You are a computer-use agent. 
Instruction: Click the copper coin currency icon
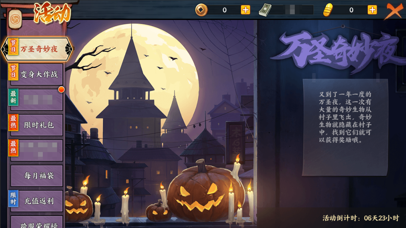[x=201, y=10]
